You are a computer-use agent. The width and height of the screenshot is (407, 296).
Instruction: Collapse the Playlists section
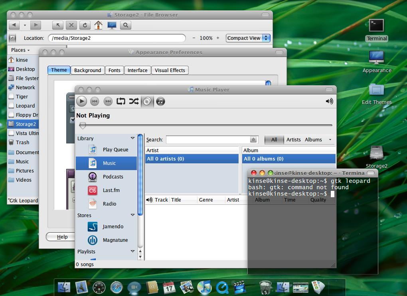[132, 251]
